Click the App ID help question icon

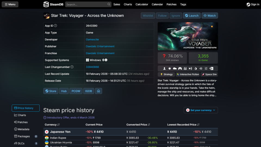pos(55,26)
